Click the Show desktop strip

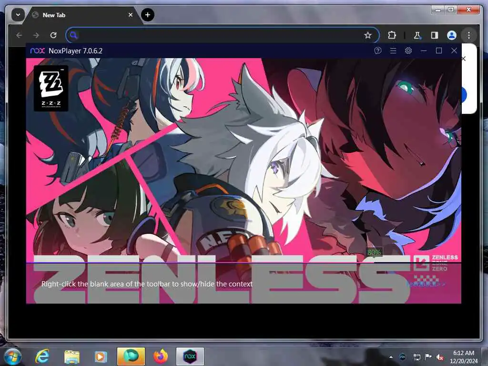click(485, 356)
